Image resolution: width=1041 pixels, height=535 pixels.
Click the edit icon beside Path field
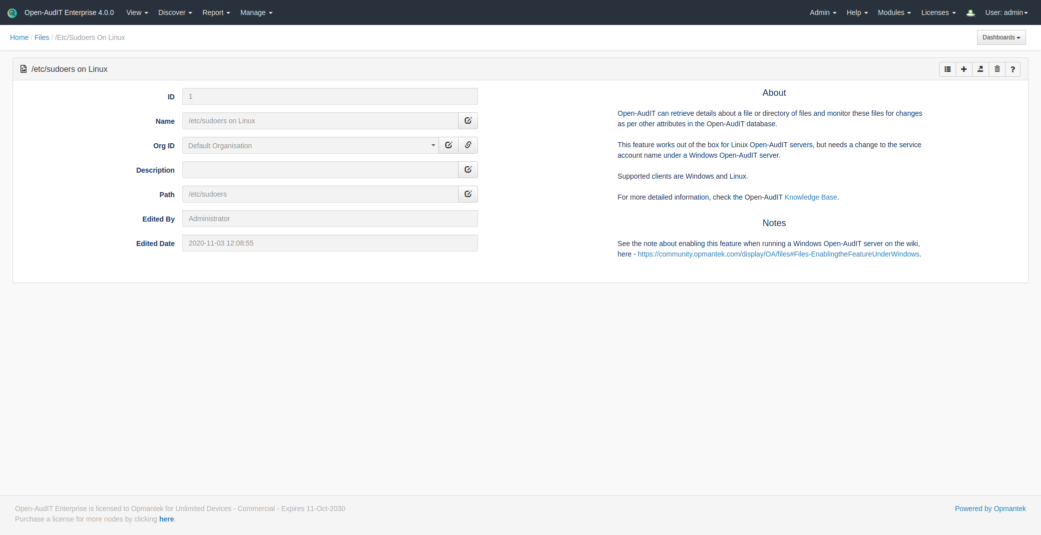point(468,194)
